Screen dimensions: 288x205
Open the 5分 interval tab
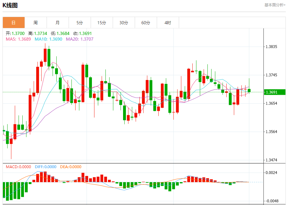click(80, 23)
